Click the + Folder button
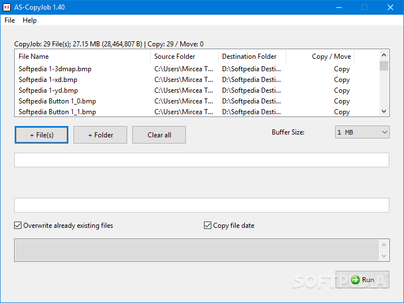This screenshot has height=303, width=404. point(100,135)
